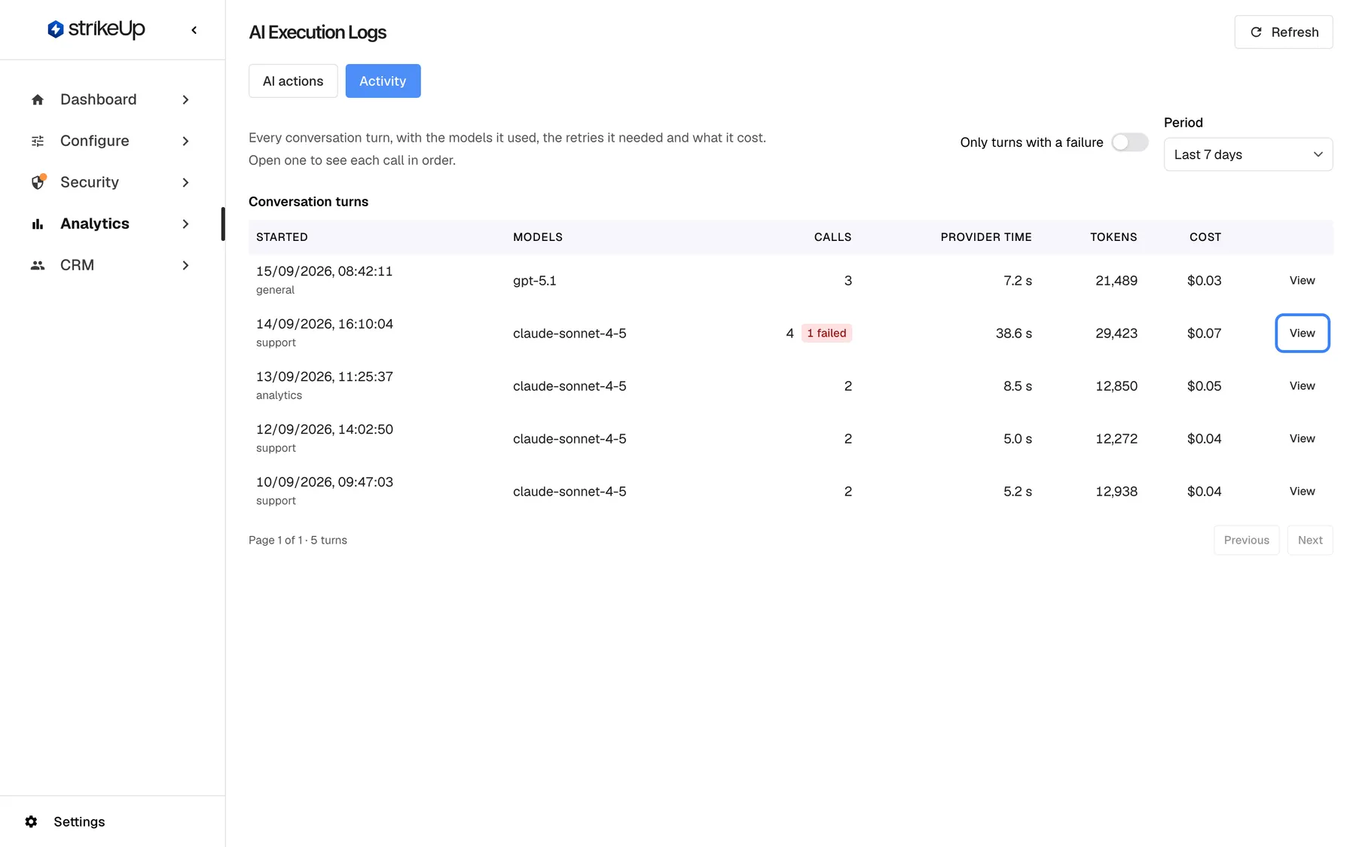Expand the Analytics menu chevron
Screen dimensions: 1356x847
[185, 224]
